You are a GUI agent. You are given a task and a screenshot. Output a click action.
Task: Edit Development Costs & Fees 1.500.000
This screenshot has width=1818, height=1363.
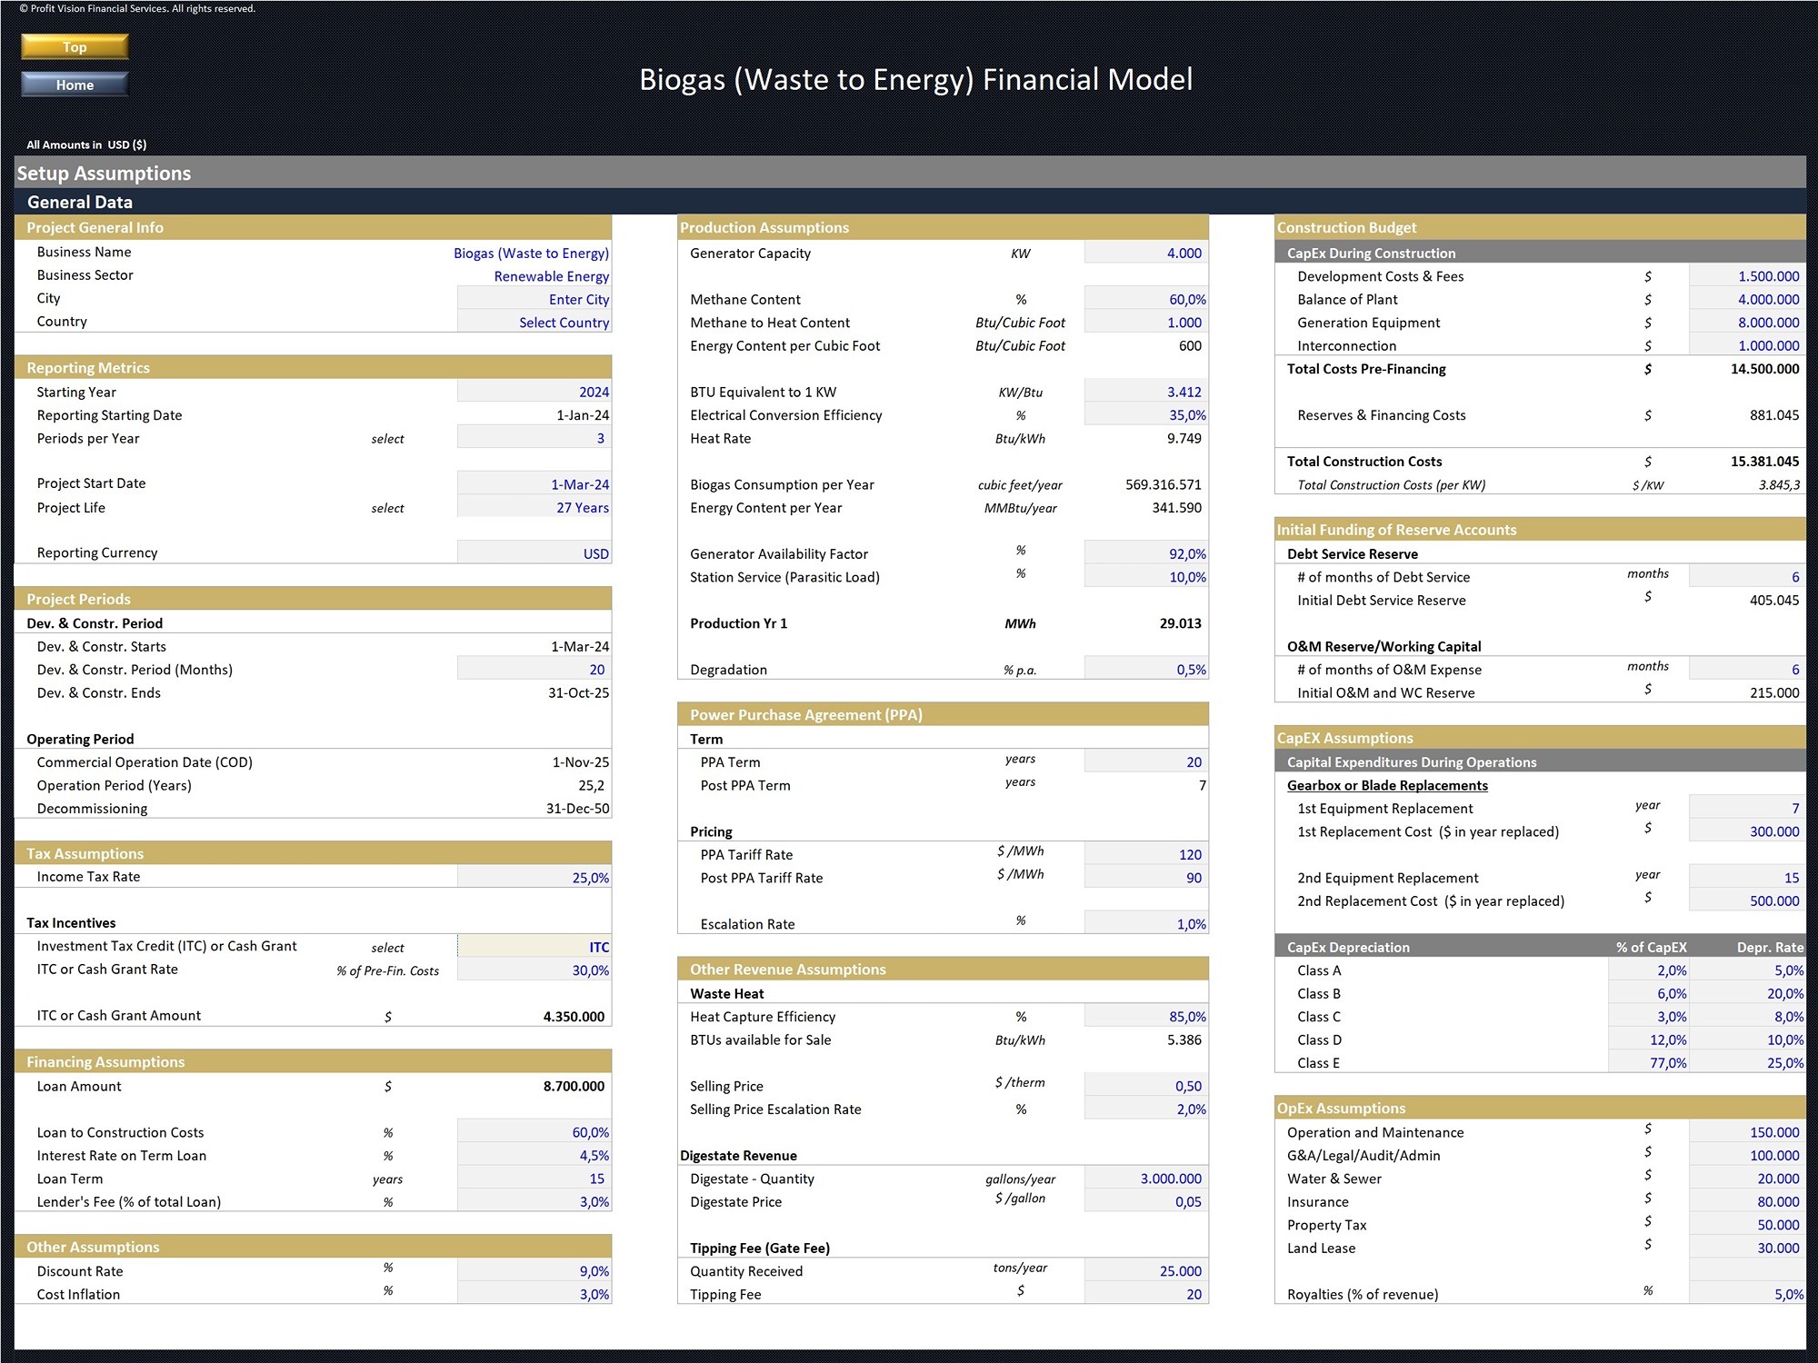(x=1747, y=276)
